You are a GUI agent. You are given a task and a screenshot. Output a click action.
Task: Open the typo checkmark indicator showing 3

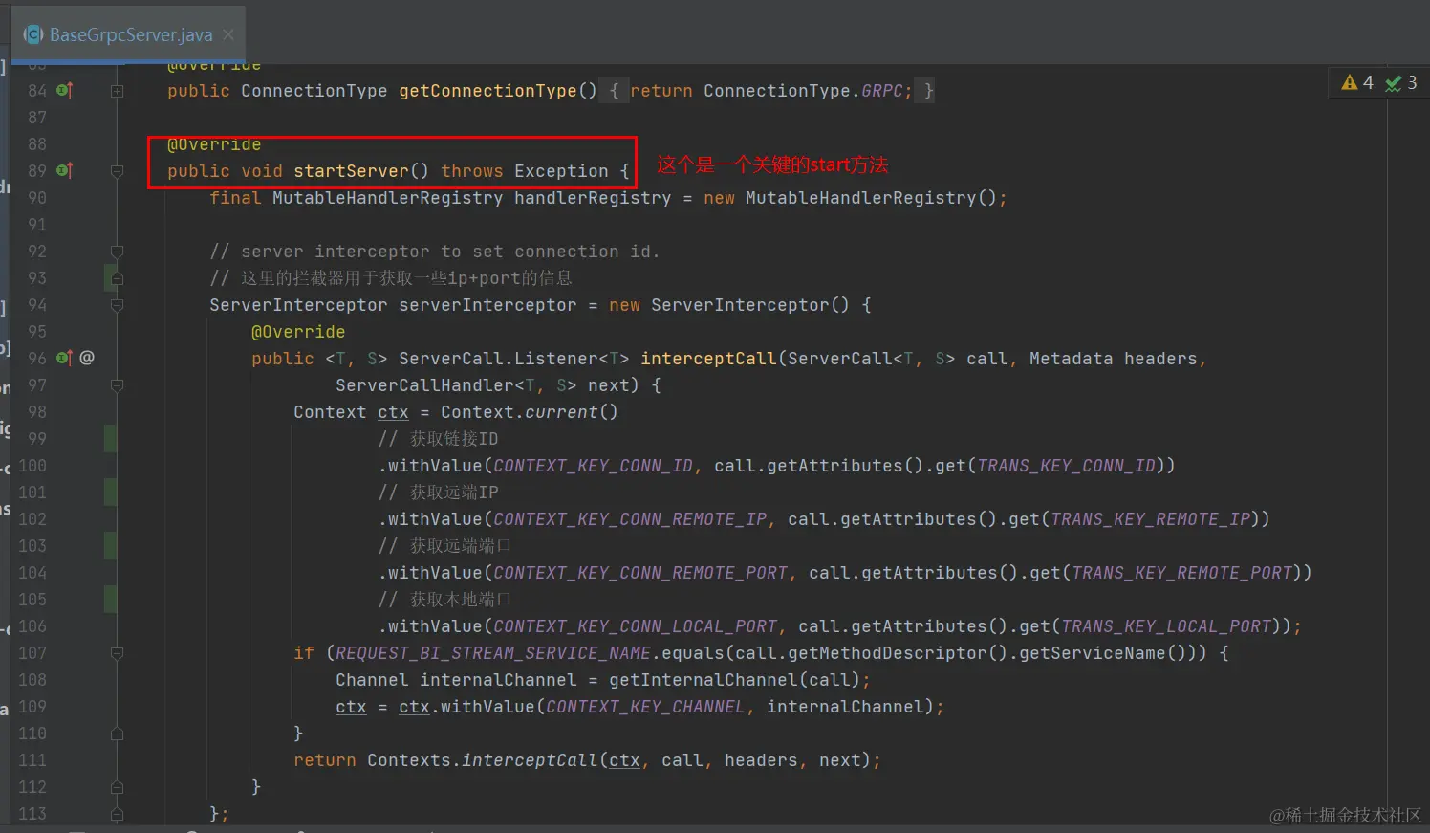click(x=1401, y=83)
